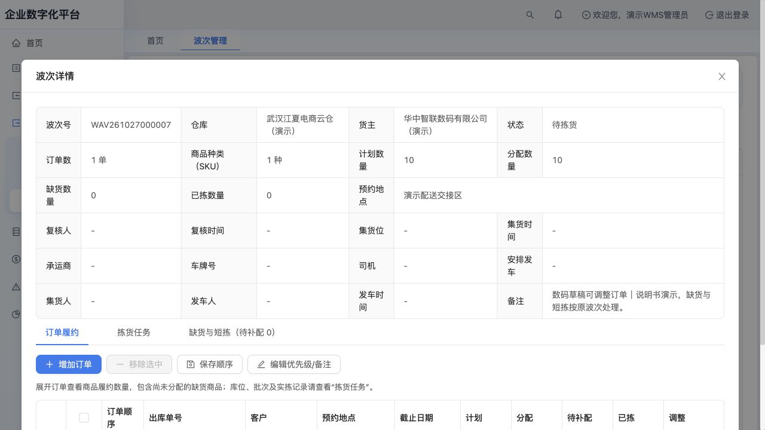Screen dimensions: 765x430
Task: Click 退出登录 to log out
Action: coord(727,15)
